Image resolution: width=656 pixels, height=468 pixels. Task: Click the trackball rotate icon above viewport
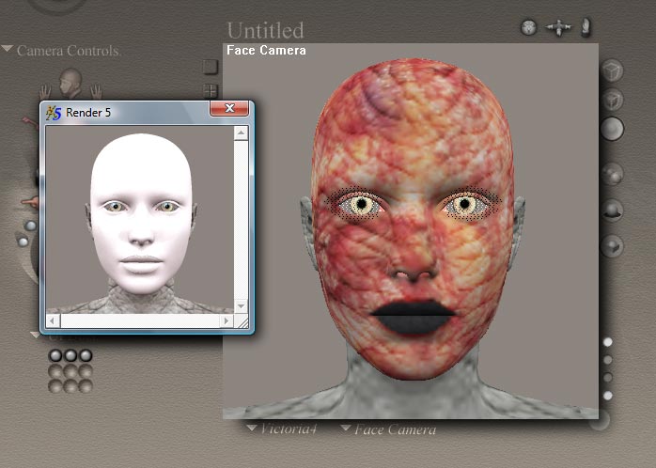(x=529, y=27)
